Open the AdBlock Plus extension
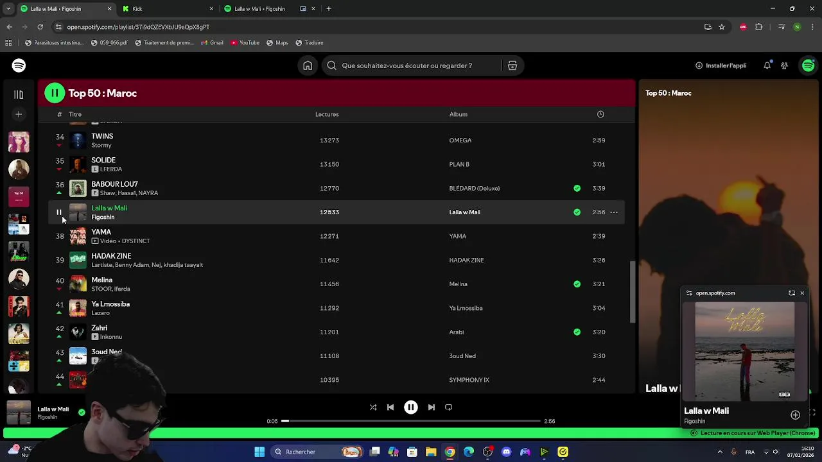822x462 pixels. click(743, 27)
